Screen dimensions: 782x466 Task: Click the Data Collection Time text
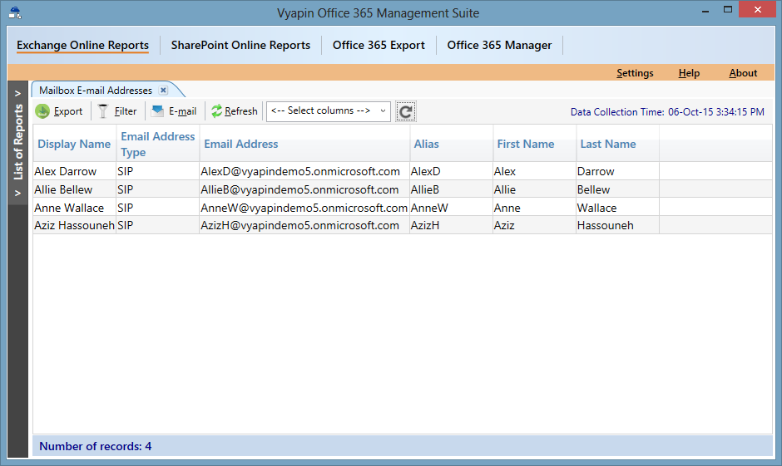pos(667,111)
